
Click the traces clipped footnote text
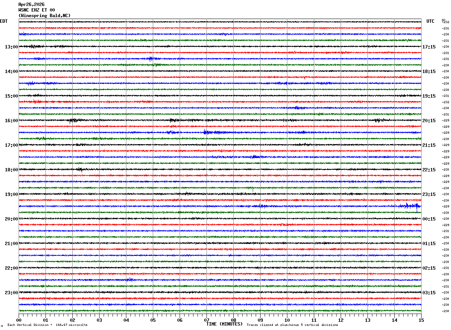tap(292, 325)
